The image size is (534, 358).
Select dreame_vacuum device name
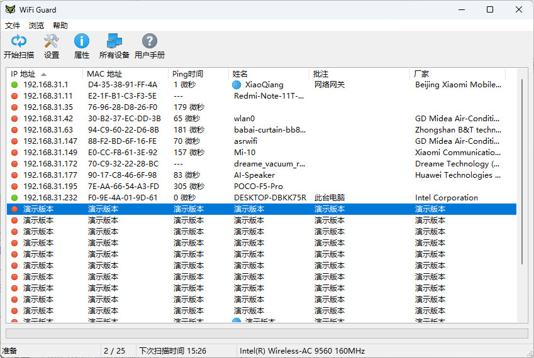click(x=269, y=164)
